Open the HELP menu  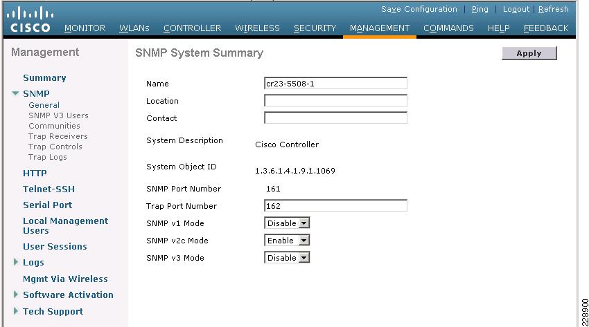click(498, 28)
